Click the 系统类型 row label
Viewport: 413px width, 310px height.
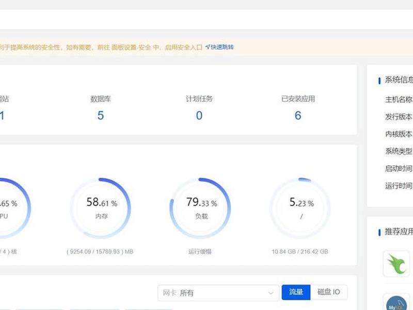pos(399,151)
